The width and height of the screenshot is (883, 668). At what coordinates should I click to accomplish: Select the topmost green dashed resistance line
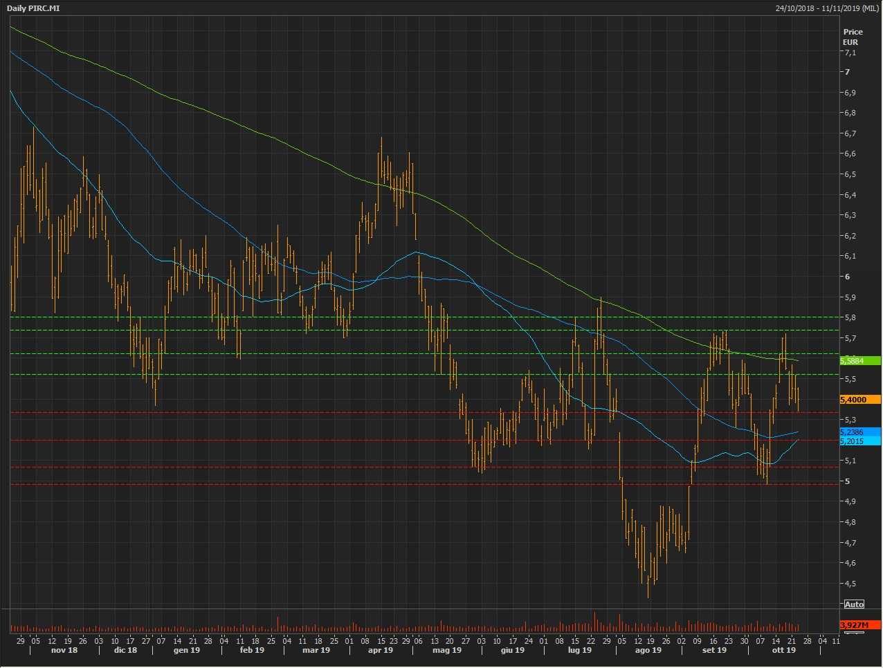pos(415,317)
